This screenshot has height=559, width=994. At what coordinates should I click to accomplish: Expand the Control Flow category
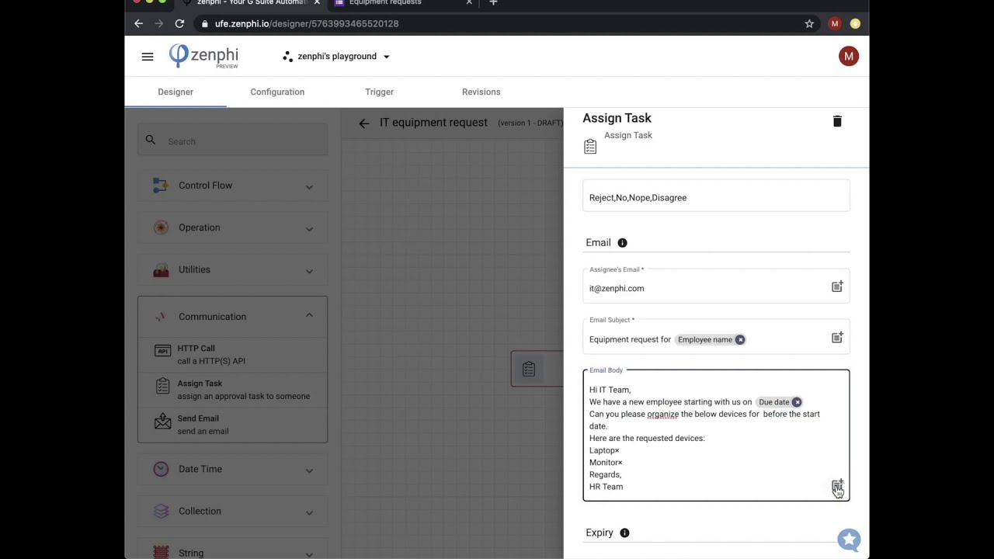[x=232, y=186]
